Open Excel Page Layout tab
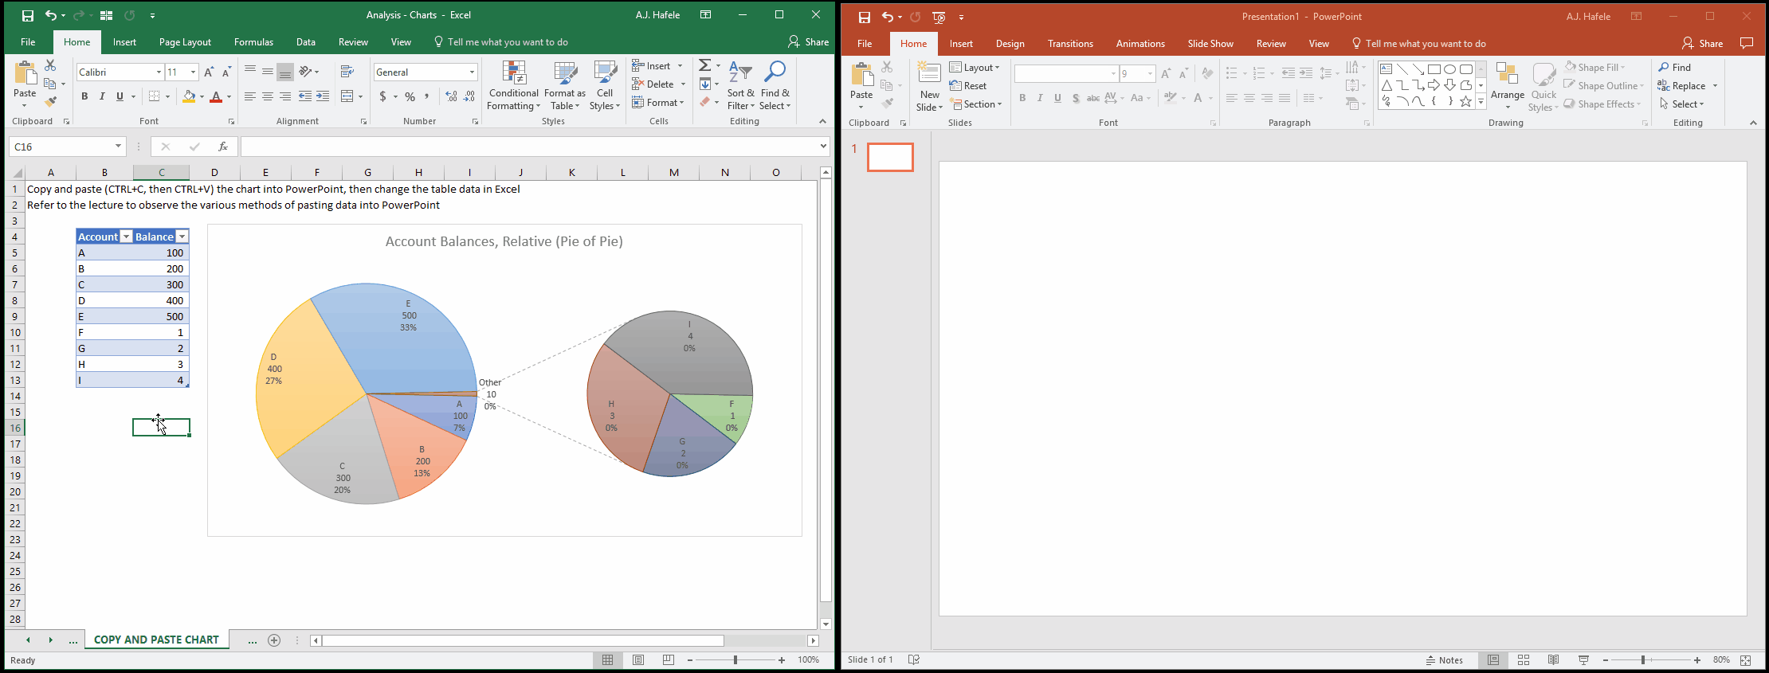 tap(185, 42)
